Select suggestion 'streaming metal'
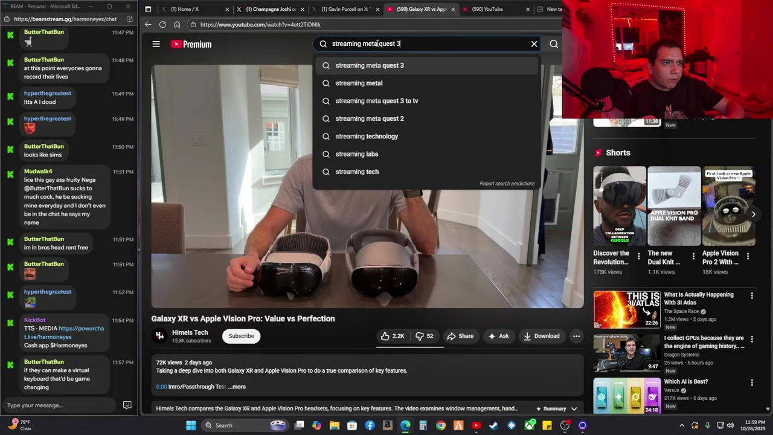The image size is (773, 435). click(426, 83)
